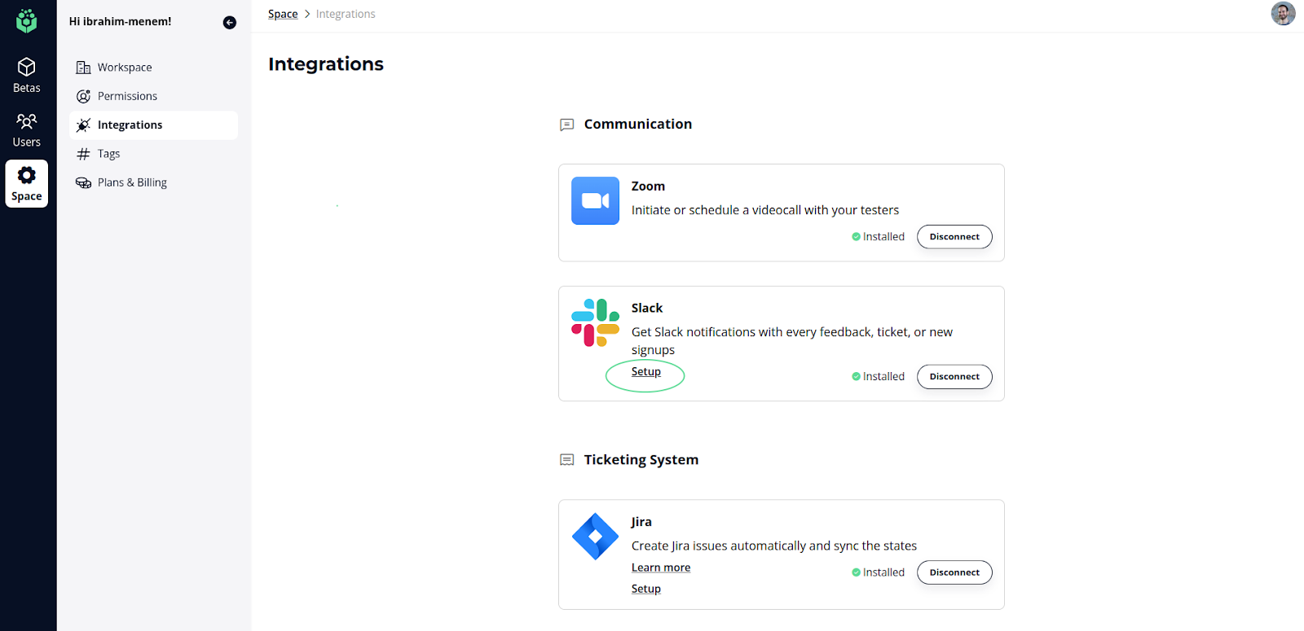The height and width of the screenshot is (631, 1304).
Task: Select Integrations in the side menu
Action: click(x=130, y=125)
